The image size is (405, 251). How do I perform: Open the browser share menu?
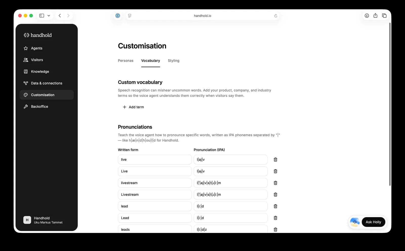click(x=375, y=16)
